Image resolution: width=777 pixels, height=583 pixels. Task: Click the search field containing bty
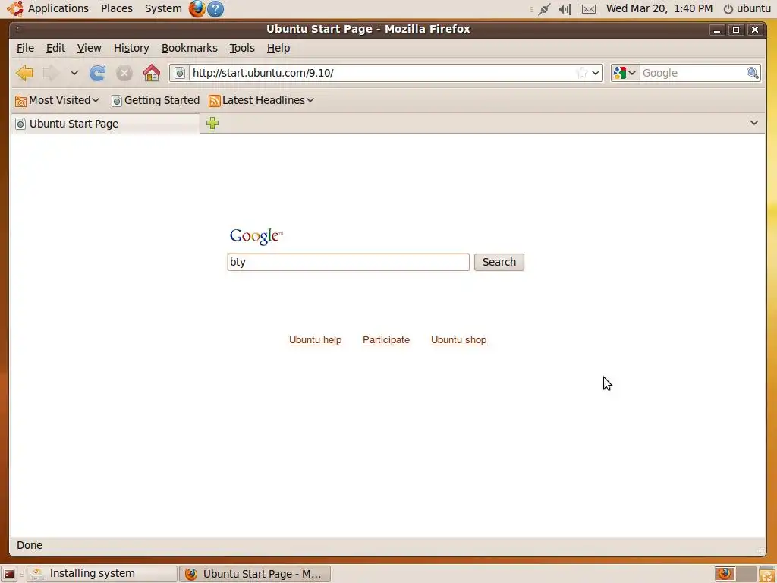[348, 262]
